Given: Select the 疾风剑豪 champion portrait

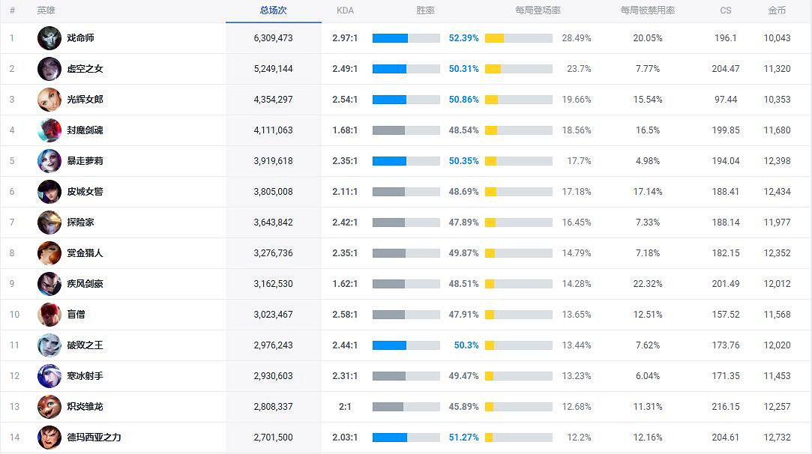Looking at the screenshot, I should point(49,283).
